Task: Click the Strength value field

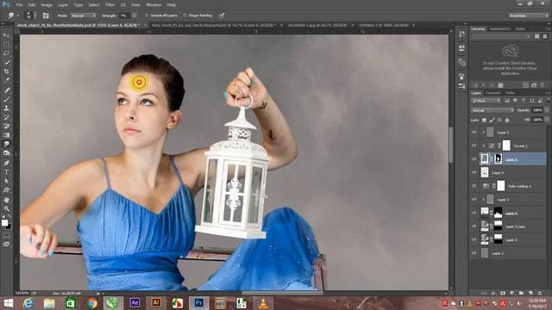Action: point(124,15)
